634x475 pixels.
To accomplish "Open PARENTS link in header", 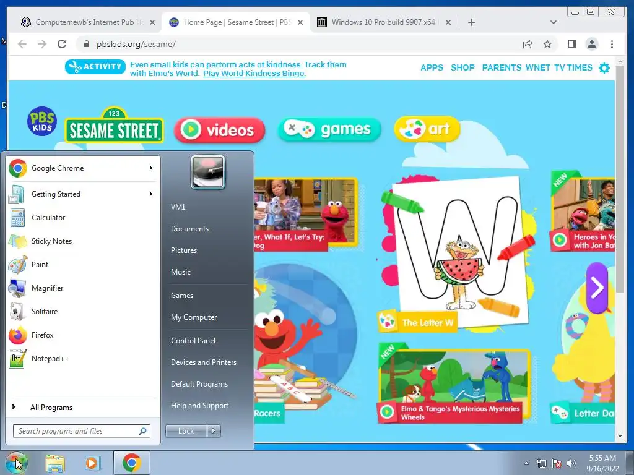I will click(x=502, y=67).
